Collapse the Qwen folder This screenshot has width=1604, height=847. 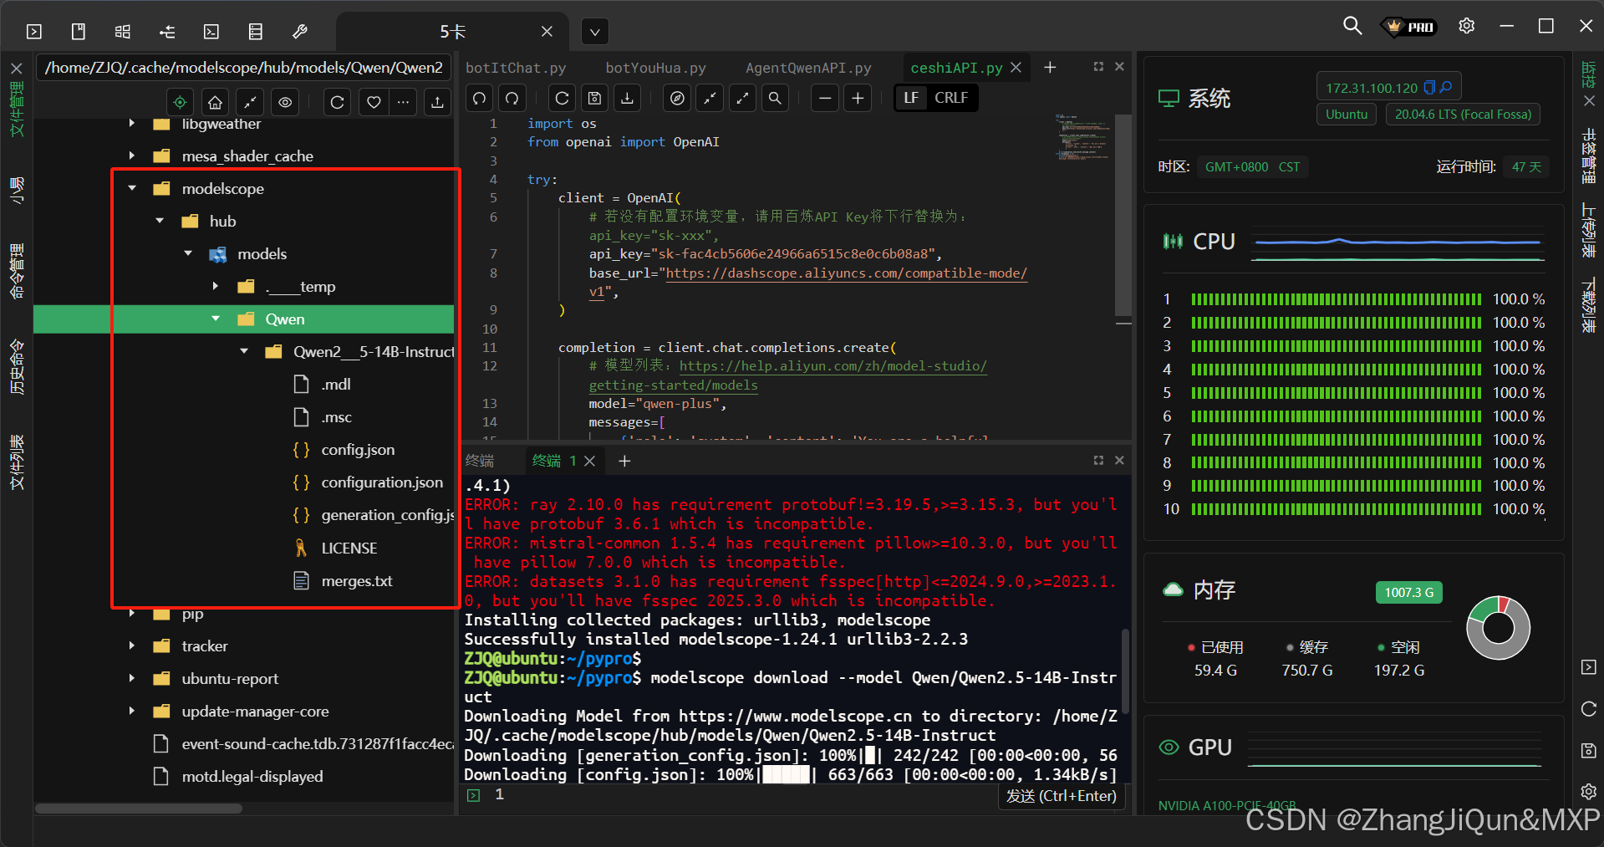(x=216, y=319)
